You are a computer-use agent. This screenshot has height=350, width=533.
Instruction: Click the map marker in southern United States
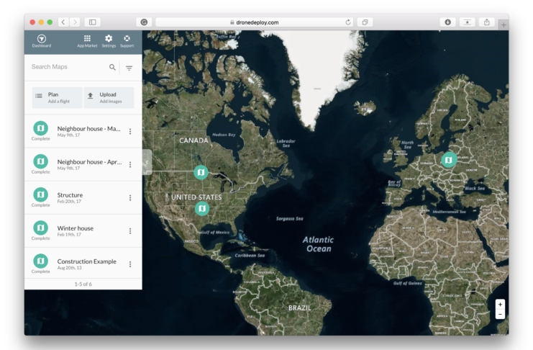click(202, 208)
